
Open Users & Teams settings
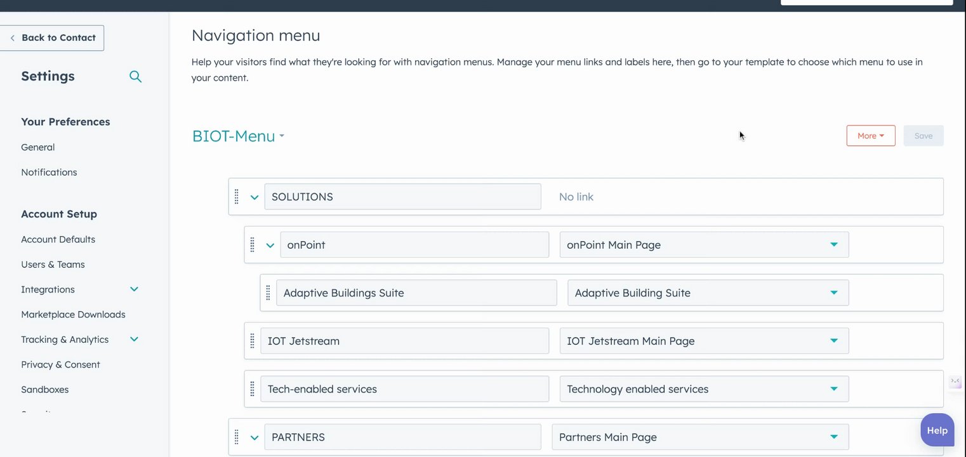53,264
